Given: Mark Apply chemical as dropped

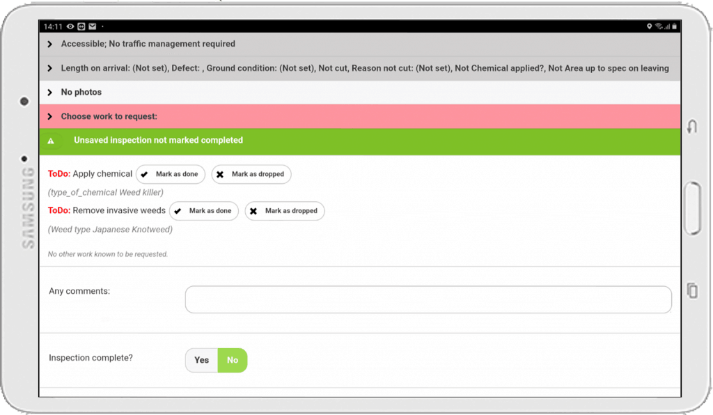Looking at the screenshot, I should (x=251, y=174).
